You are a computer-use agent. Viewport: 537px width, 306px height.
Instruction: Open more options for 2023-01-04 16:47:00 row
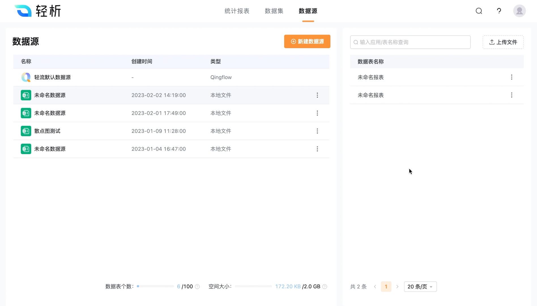[x=317, y=149]
